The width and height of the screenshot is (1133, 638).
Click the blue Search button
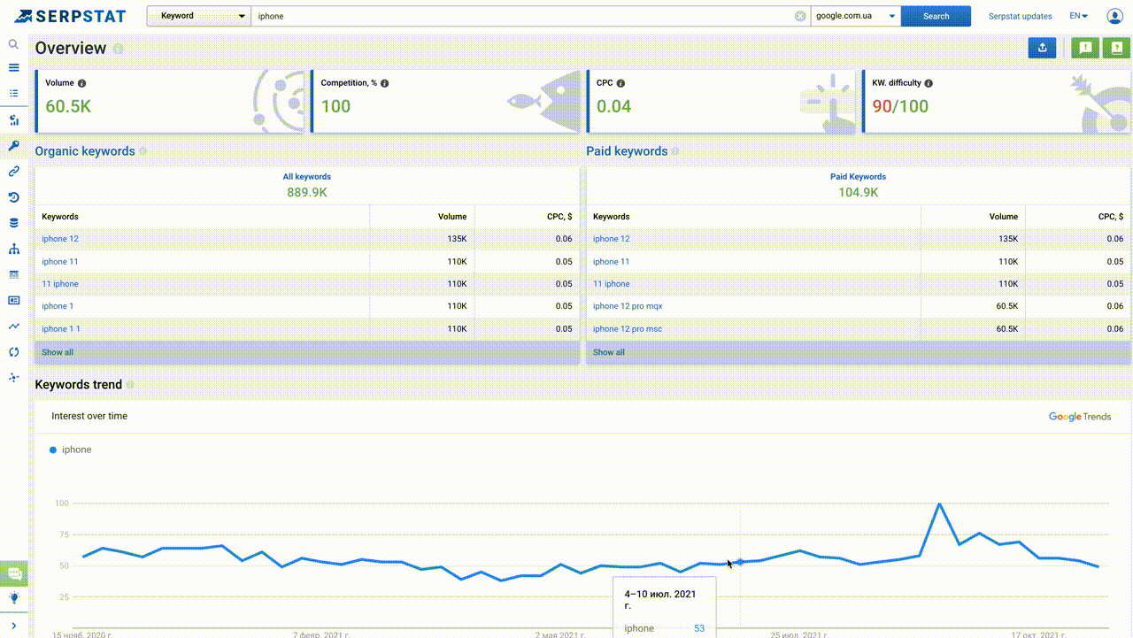click(x=936, y=16)
